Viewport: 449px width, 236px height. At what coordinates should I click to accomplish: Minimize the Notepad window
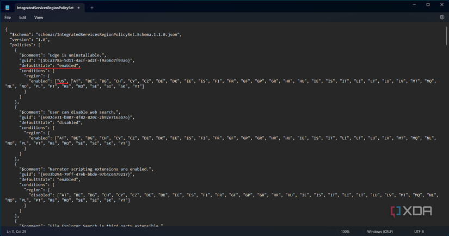coord(413,5)
